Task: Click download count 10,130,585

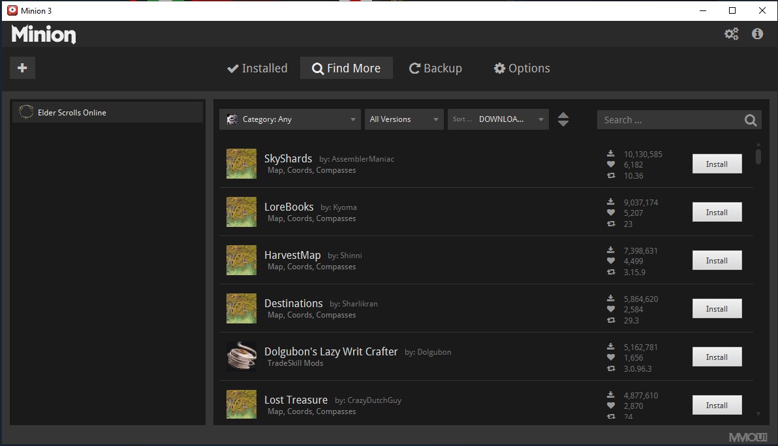Action: [x=643, y=154]
